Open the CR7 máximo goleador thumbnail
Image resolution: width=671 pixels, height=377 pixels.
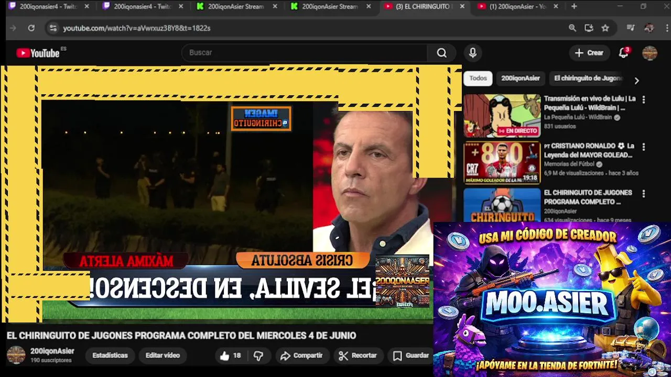[502, 163]
